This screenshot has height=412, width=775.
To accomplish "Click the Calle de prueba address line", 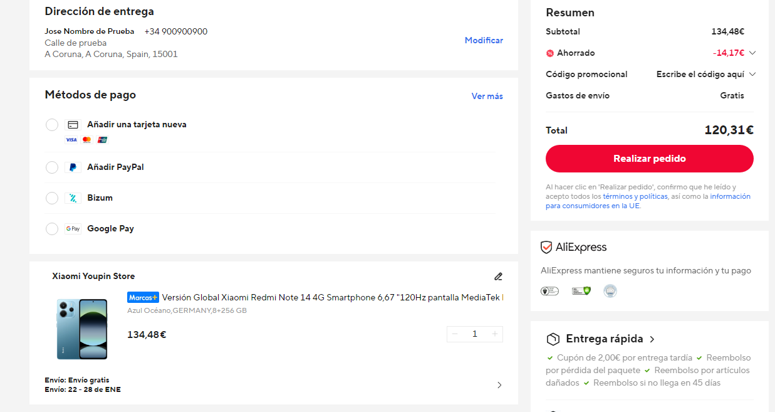I will pyautogui.click(x=76, y=43).
